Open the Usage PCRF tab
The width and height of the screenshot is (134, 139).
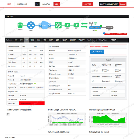pos(57,40)
